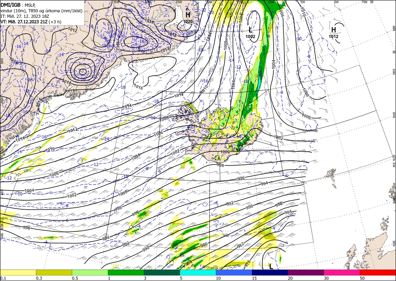
Task: Click the olive 0.3–0.5 legend swatch
Action: tap(54, 272)
